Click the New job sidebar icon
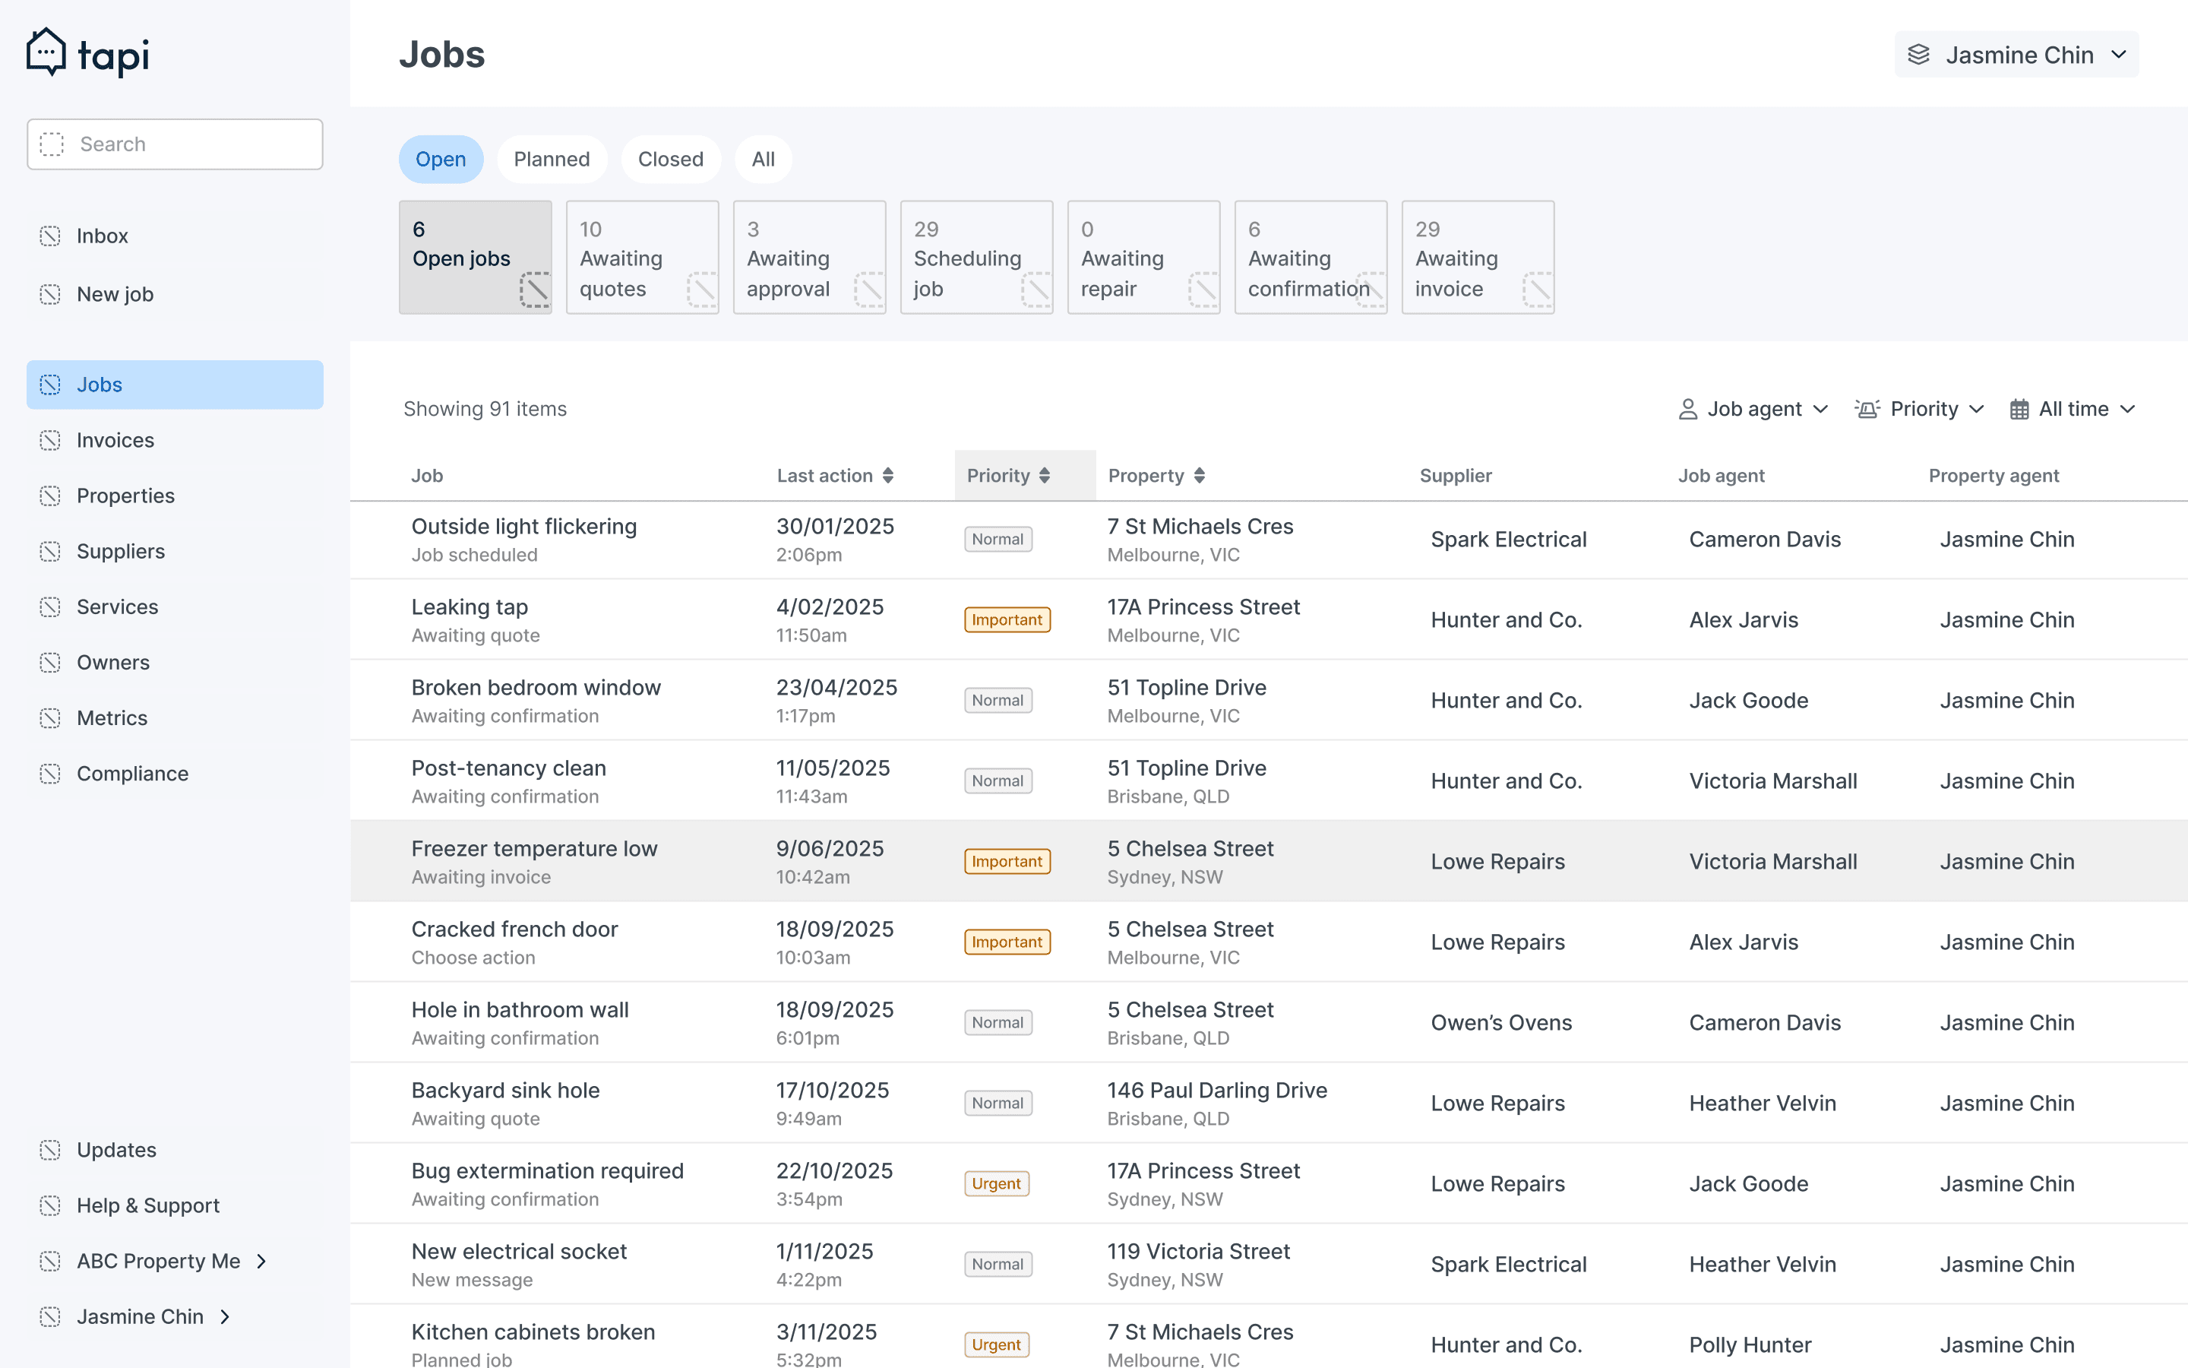Viewport: 2188px width, 1368px height. (x=51, y=294)
